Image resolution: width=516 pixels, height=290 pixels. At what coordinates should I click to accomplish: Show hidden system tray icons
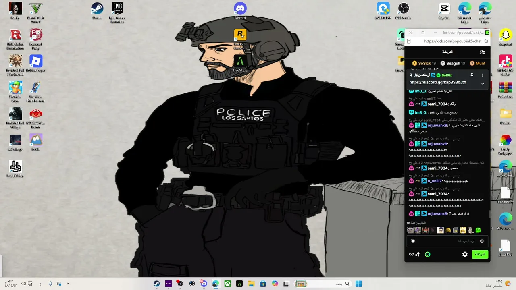click(x=68, y=284)
